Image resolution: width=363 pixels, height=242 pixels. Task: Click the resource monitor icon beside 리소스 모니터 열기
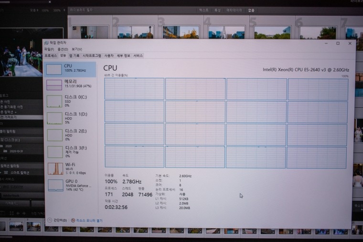click(73, 220)
